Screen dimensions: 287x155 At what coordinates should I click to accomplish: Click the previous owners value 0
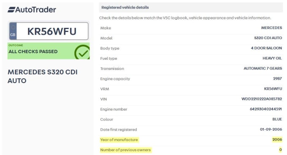coord(280,150)
